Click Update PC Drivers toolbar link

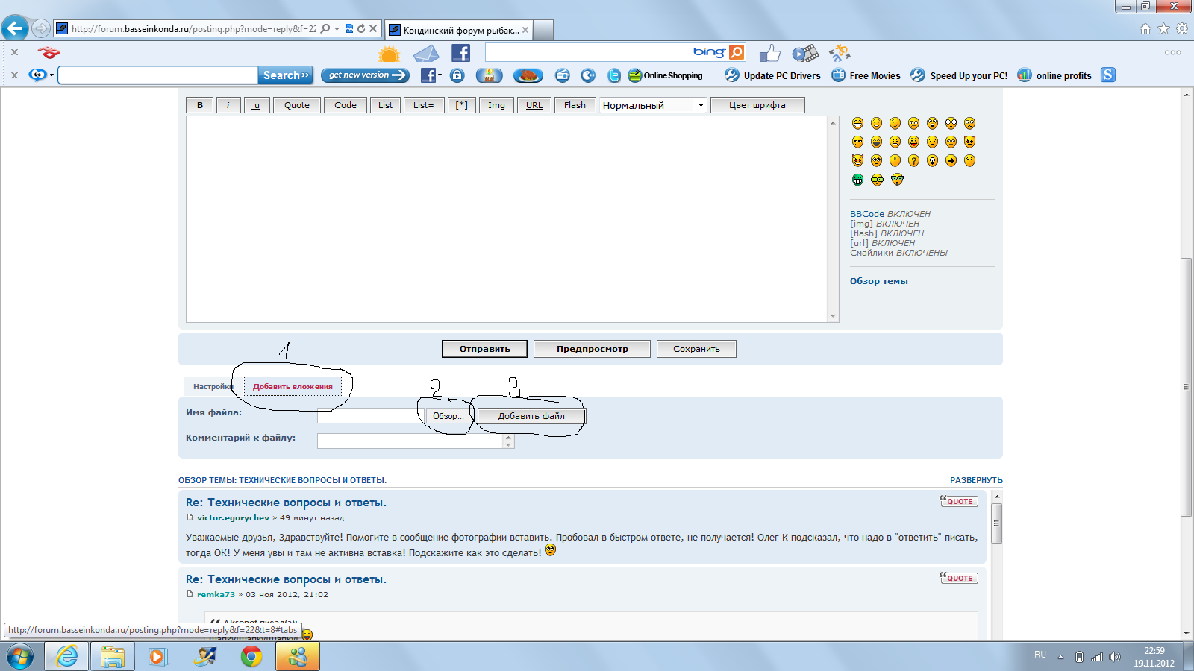(773, 75)
